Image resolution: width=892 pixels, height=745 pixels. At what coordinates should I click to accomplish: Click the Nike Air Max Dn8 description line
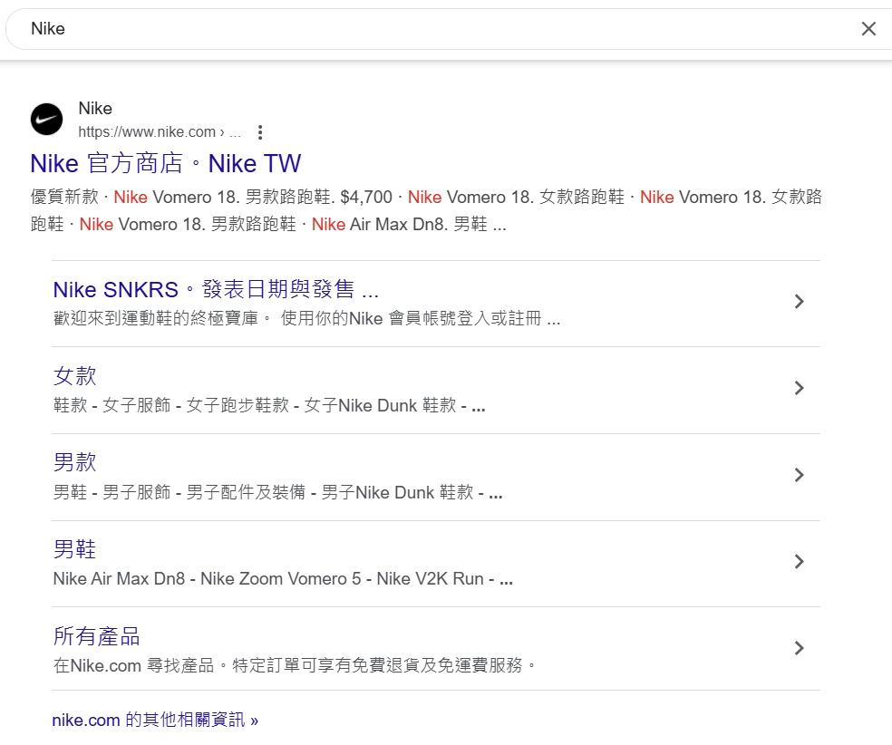283,579
